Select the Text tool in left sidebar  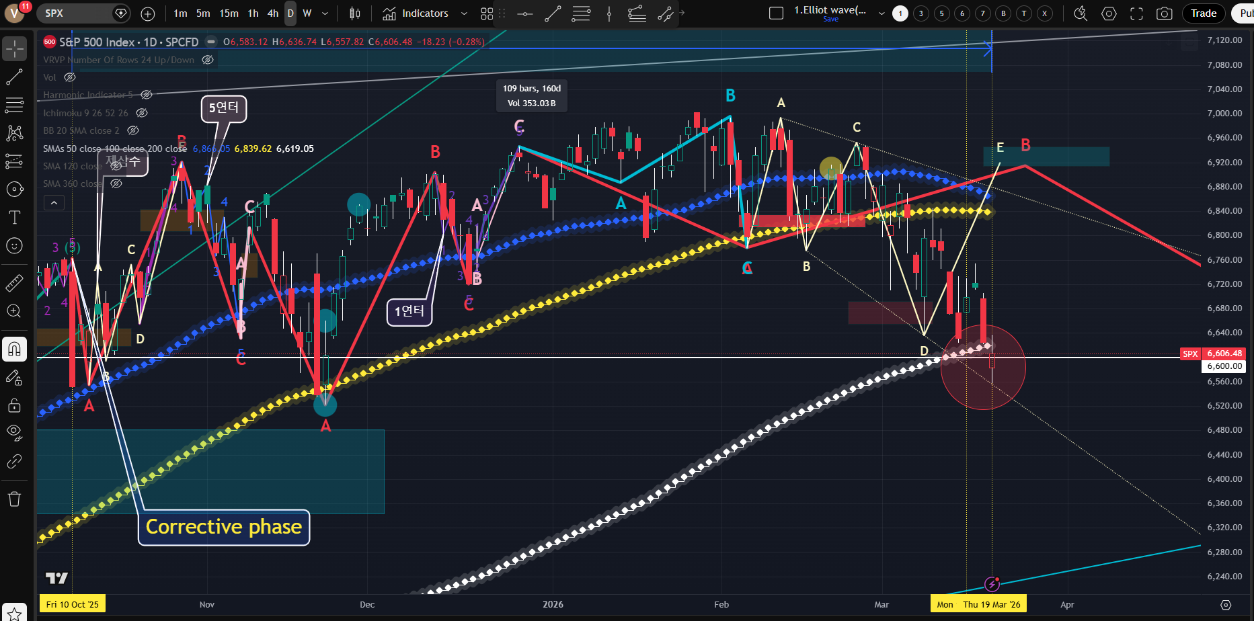pyautogui.click(x=14, y=217)
